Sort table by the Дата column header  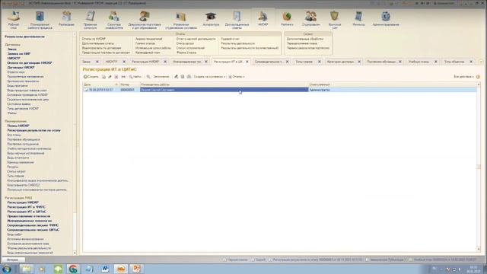(x=100, y=84)
